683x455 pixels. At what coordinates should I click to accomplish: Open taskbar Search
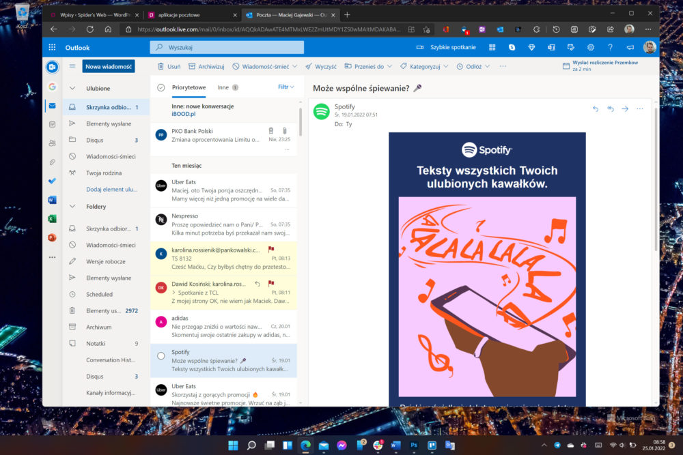[x=251, y=445]
